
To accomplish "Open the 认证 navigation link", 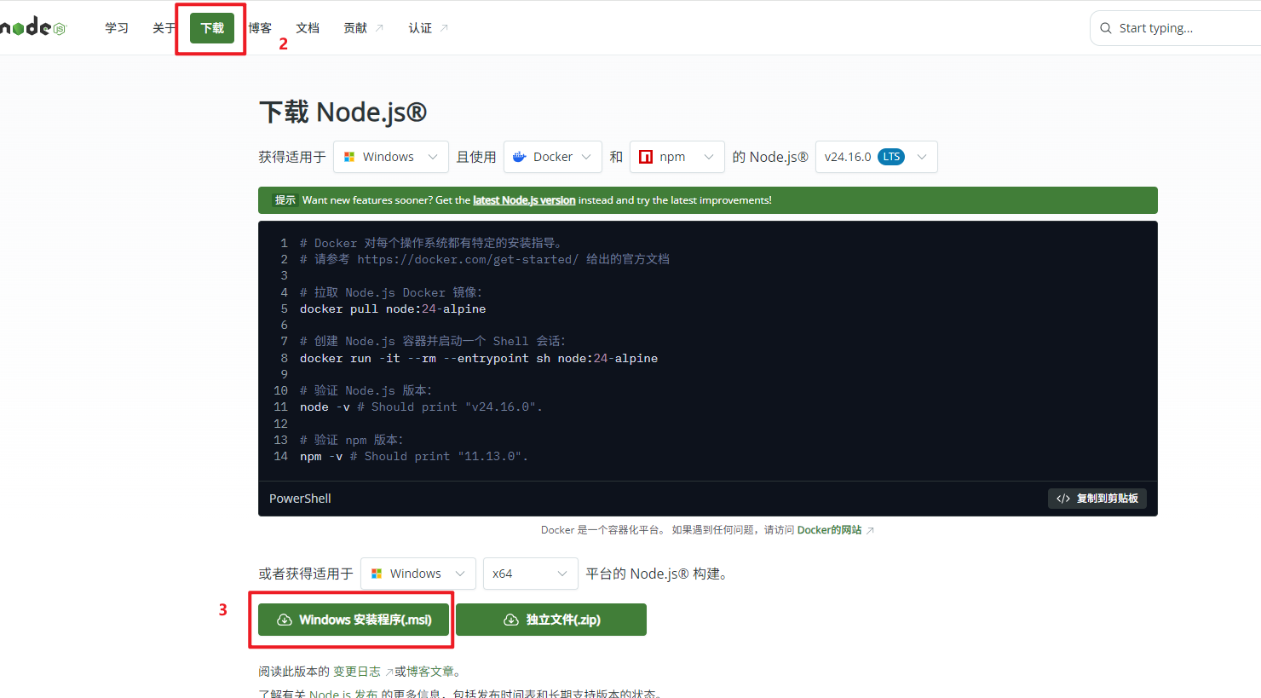I will [428, 28].
